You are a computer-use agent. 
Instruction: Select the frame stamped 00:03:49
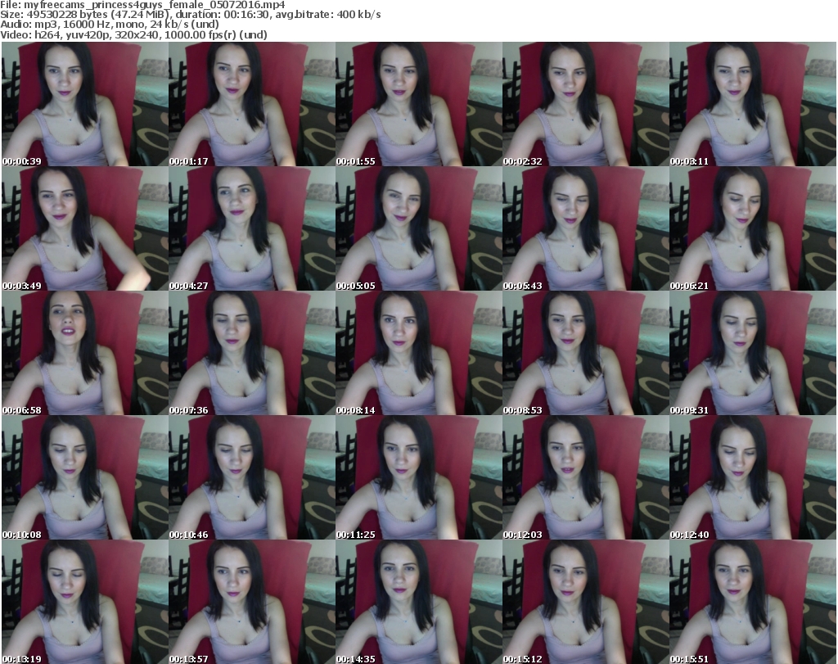pos(85,228)
